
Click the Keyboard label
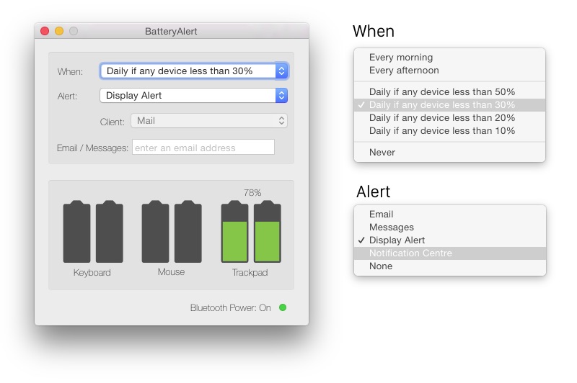(92, 272)
